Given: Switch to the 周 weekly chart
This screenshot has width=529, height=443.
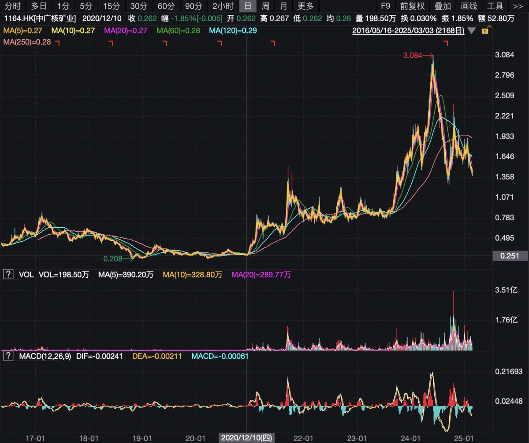Looking at the screenshot, I should 265,6.
